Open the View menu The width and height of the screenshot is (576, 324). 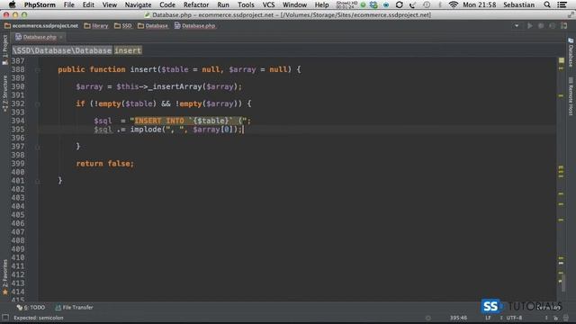point(110,4)
